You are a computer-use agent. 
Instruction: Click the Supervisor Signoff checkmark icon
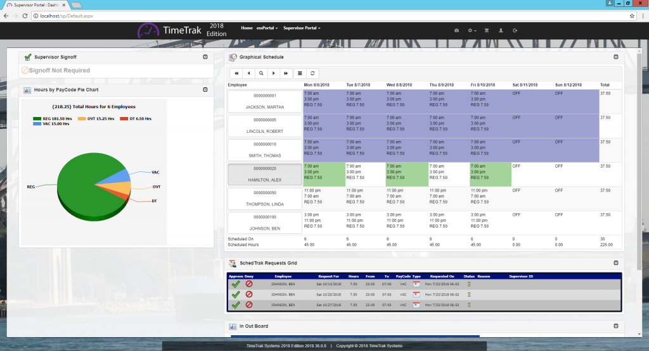(28, 57)
